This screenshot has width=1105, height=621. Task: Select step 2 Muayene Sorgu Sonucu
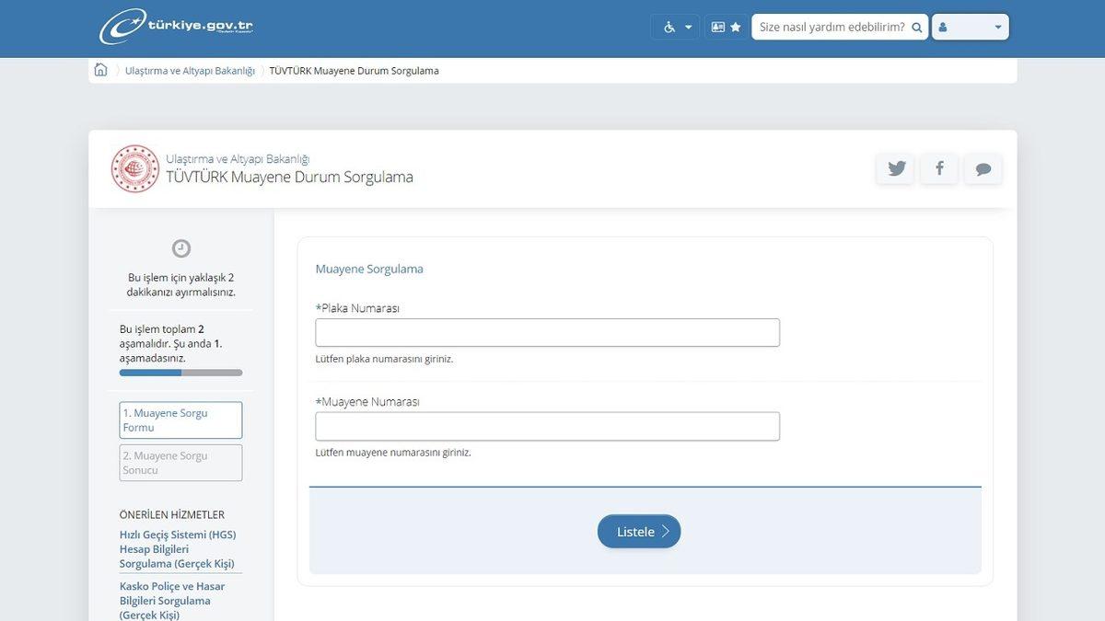click(180, 463)
